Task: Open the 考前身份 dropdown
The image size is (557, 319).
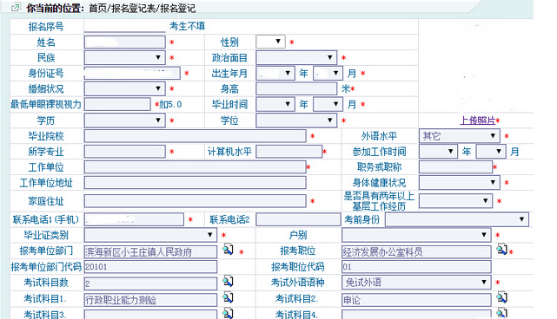Action: [457, 219]
